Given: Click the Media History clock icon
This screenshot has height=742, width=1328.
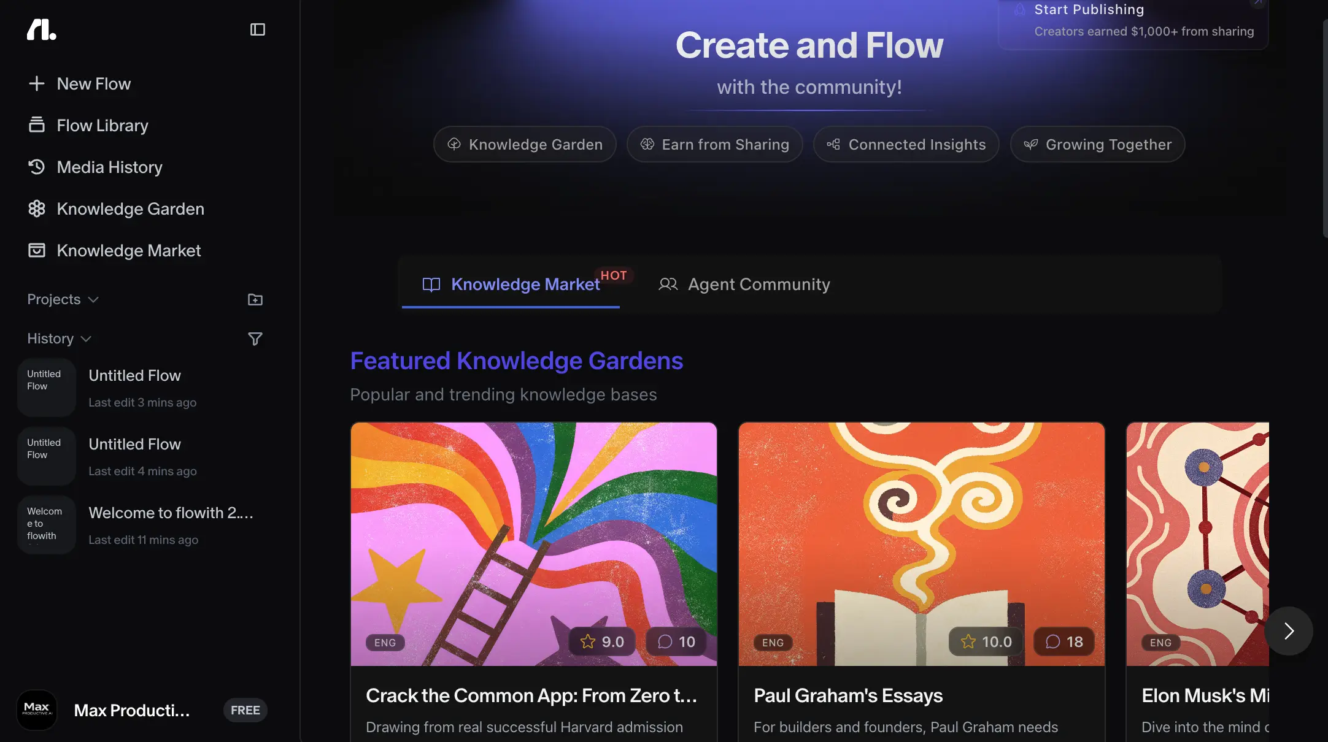Looking at the screenshot, I should coord(37,167).
